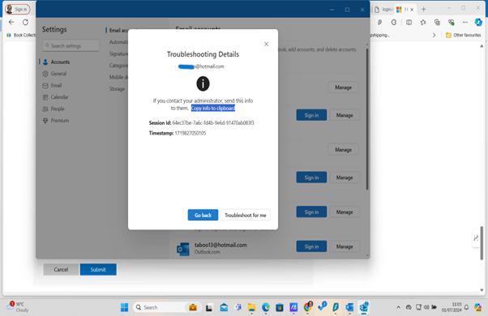Select Categories sub-tab in Settings
Screen dimensions: 488x316
coord(118,66)
